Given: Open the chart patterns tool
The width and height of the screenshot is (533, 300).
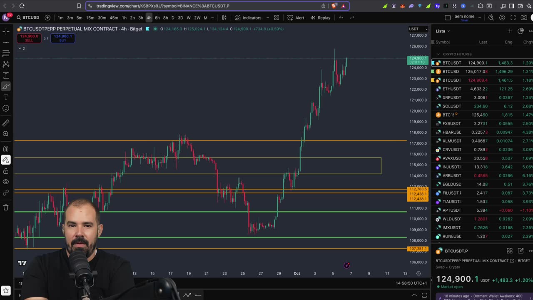Looking at the screenshot, I should pos(6,64).
